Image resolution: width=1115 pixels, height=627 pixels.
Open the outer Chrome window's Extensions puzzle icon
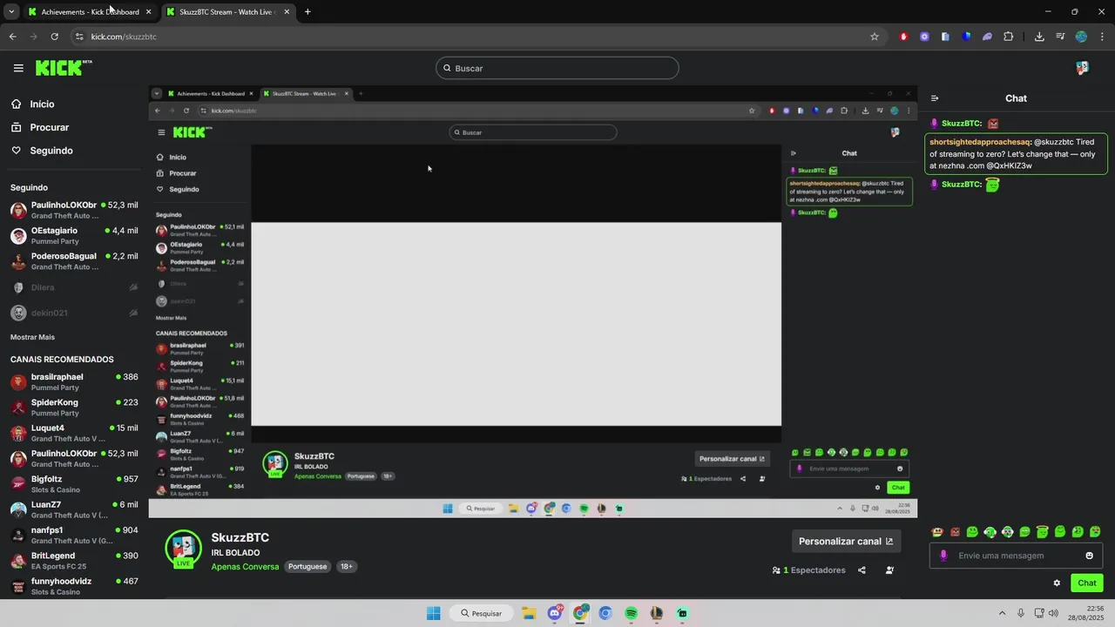pos(1009,37)
